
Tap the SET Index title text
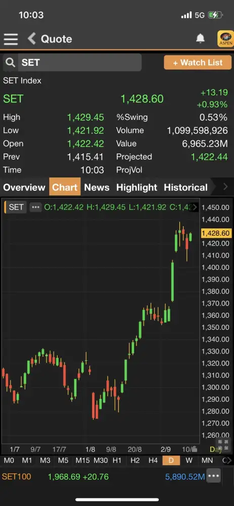tap(22, 80)
